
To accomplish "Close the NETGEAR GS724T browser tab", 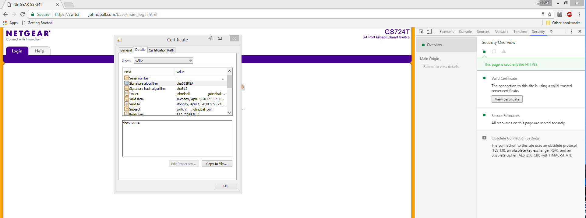I will click(58, 5).
